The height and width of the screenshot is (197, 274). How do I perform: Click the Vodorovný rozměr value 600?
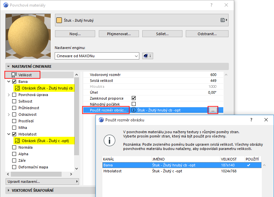pyautogui.click(x=213, y=75)
